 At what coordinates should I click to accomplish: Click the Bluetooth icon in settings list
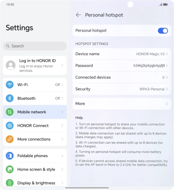click(10, 98)
